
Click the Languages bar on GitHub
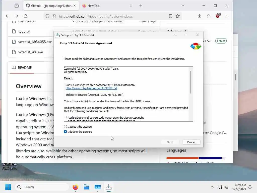196,158
